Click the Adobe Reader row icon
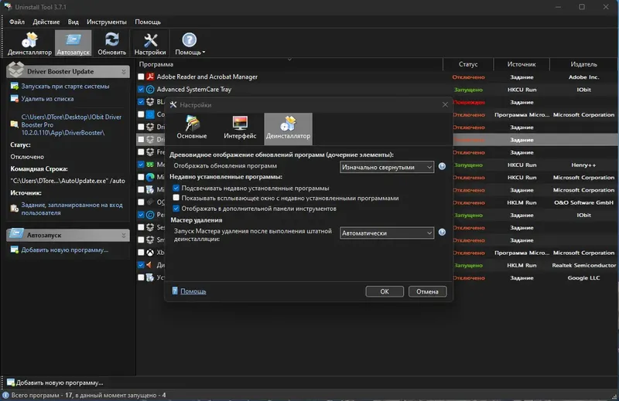This screenshot has width=619, height=401. pyautogui.click(x=150, y=77)
